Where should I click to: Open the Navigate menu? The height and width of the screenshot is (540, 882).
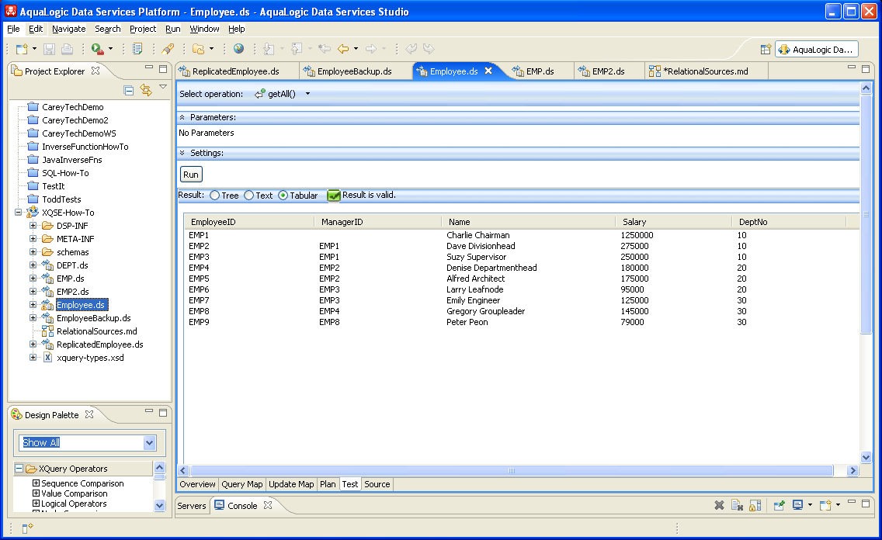click(68, 29)
